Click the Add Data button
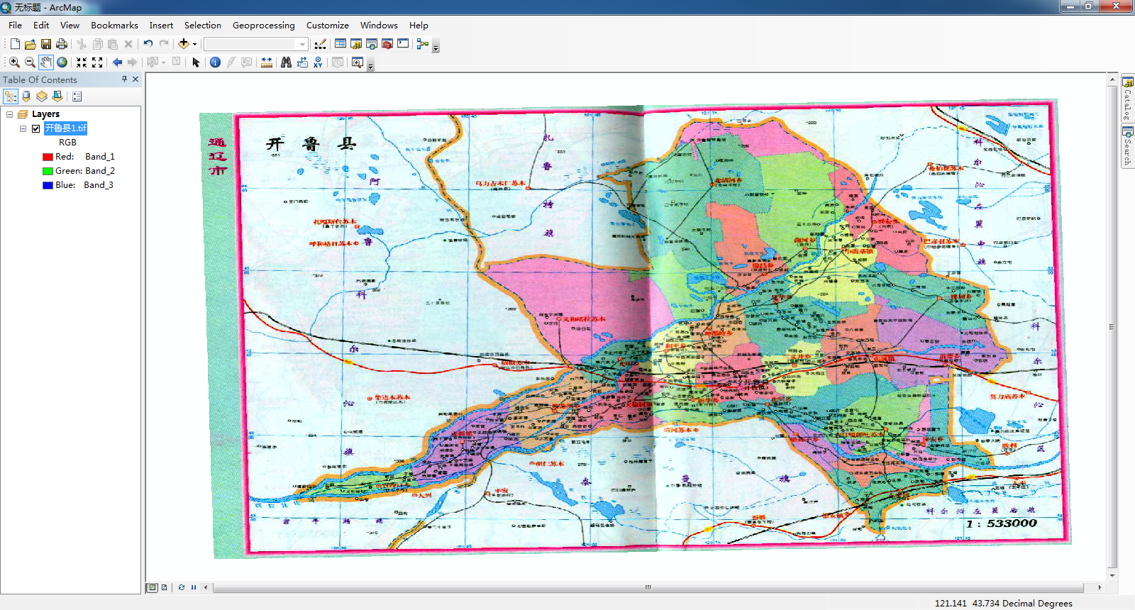This screenshot has height=610, width=1135. coord(183,44)
